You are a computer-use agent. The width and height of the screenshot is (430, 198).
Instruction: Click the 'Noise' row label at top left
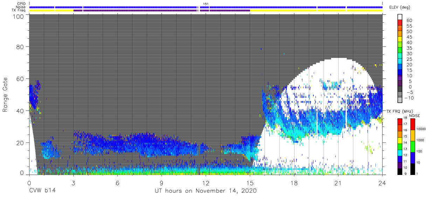click(x=21, y=7)
